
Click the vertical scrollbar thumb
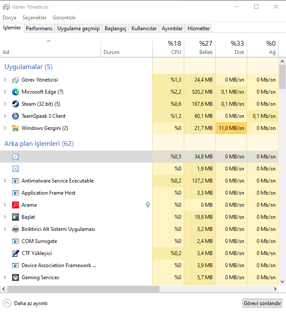click(283, 76)
